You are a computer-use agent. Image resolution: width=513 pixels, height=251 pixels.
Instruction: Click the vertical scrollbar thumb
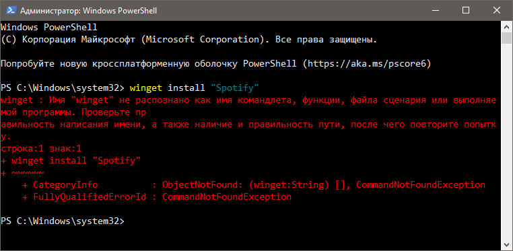pos(506,38)
